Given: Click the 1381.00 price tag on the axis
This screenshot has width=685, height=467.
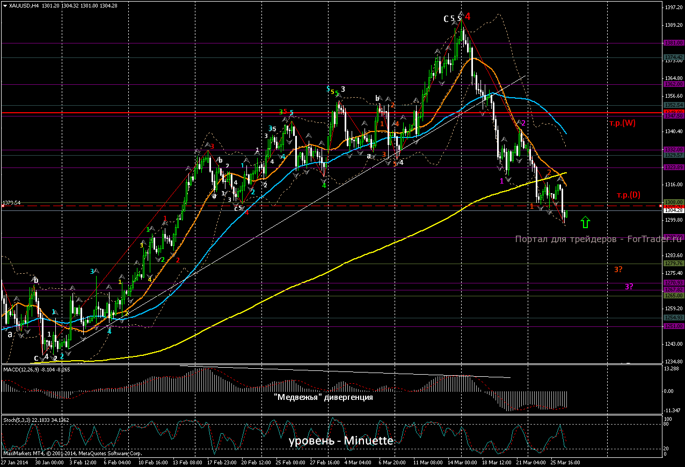Looking at the screenshot, I should click(x=673, y=43).
